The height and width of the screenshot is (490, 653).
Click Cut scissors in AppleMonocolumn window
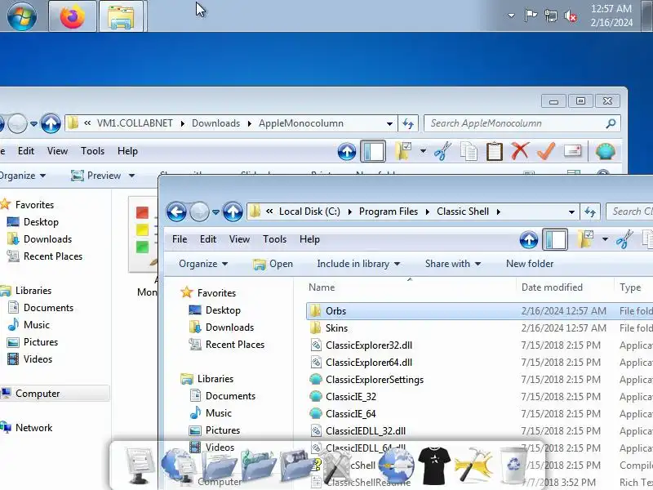pyautogui.click(x=442, y=151)
